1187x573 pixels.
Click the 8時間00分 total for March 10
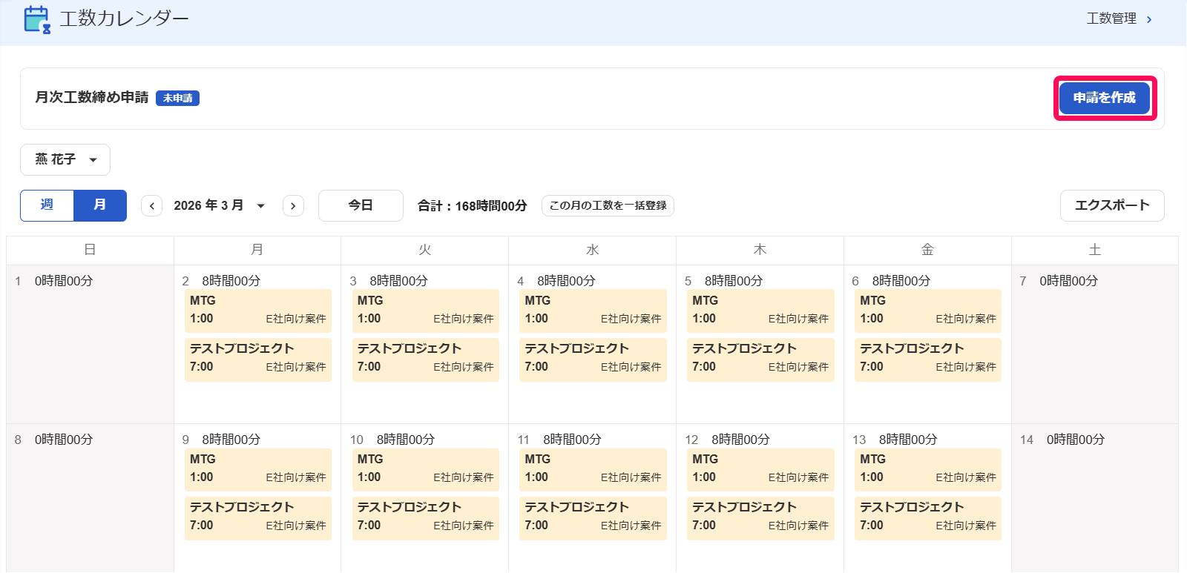pos(406,440)
